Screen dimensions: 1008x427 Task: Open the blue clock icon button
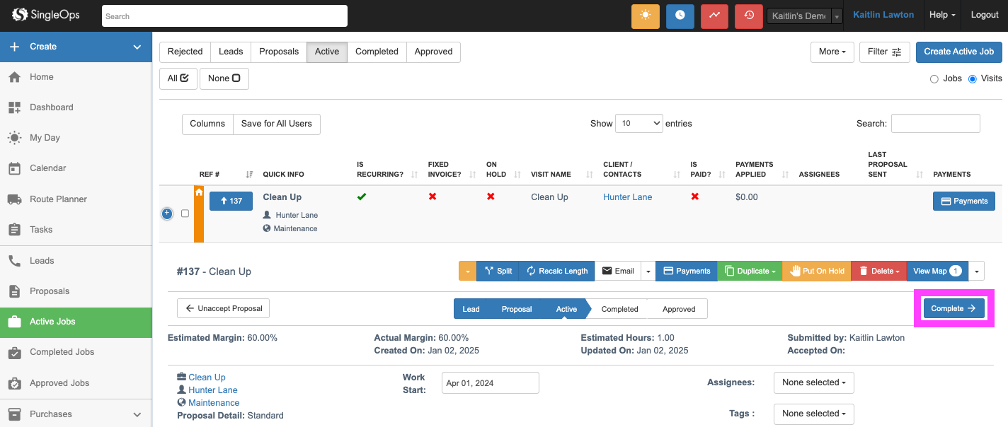(x=680, y=16)
